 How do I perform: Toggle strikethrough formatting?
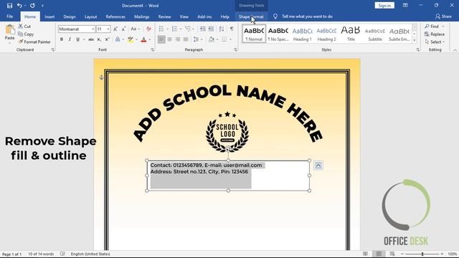point(91,39)
